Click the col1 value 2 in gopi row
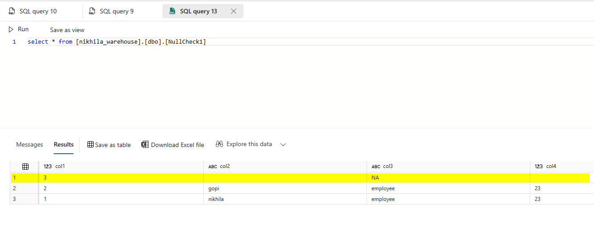 [121, 188]
